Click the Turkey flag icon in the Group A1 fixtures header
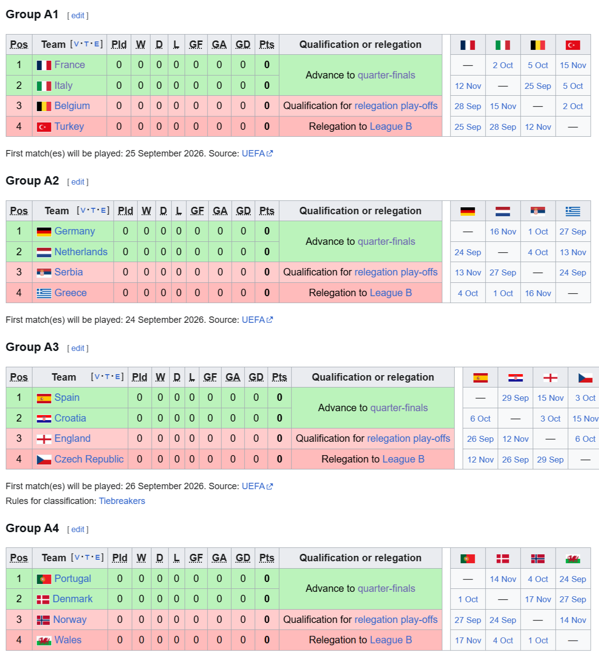Screen dimensions: 599x658 click(573, 45)
